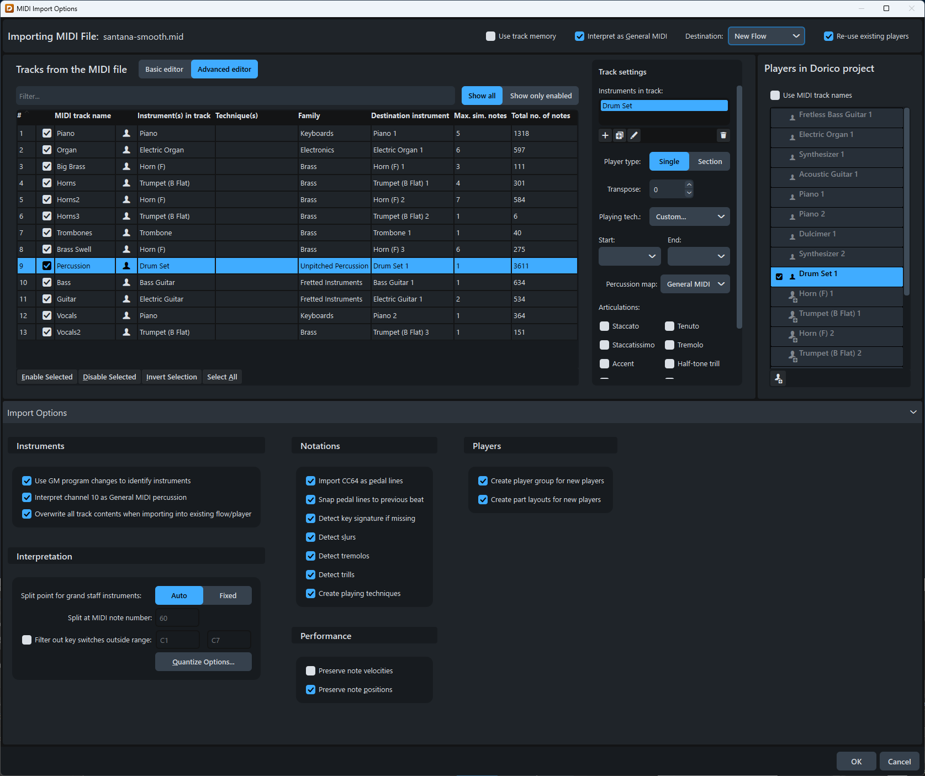Open the Percussion map General MIDI dropdown
Viewport: 925px width, 776px height.
pyautogui.click(x=695, y=284)
